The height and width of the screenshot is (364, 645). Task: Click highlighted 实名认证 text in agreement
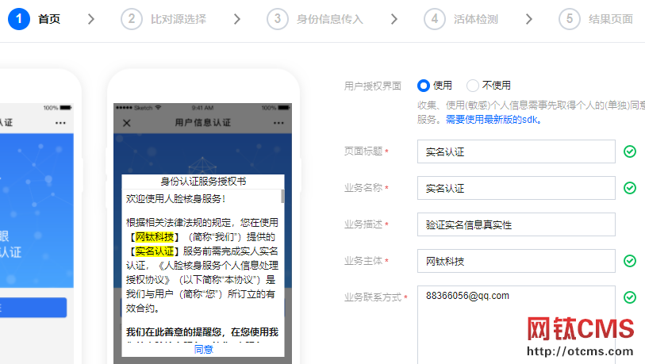point(155,251)
